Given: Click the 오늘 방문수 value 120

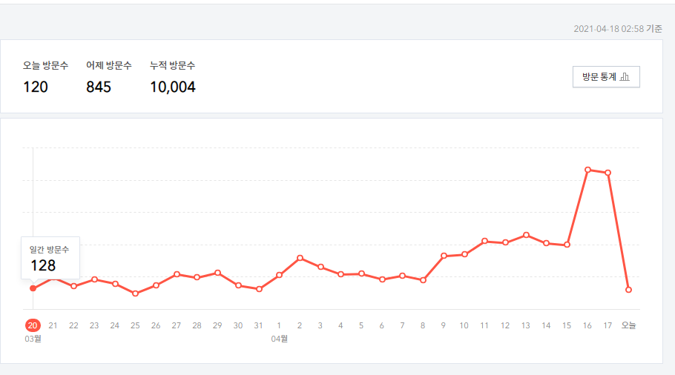Looking at the screenshot, I should pos(36,87).
